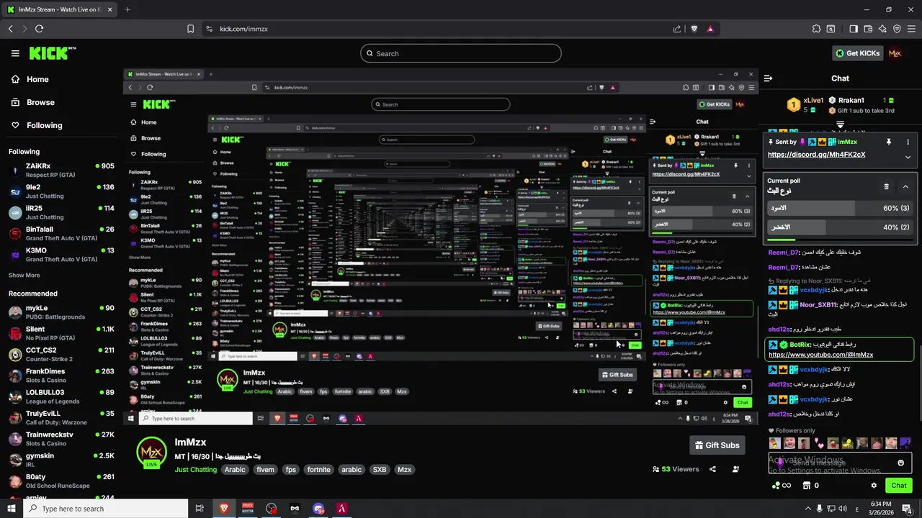Viewport: 922px width, 518px height.
Task: Open the discord.gg invite link
Action: pyautogui.click(x=816, y=155)
